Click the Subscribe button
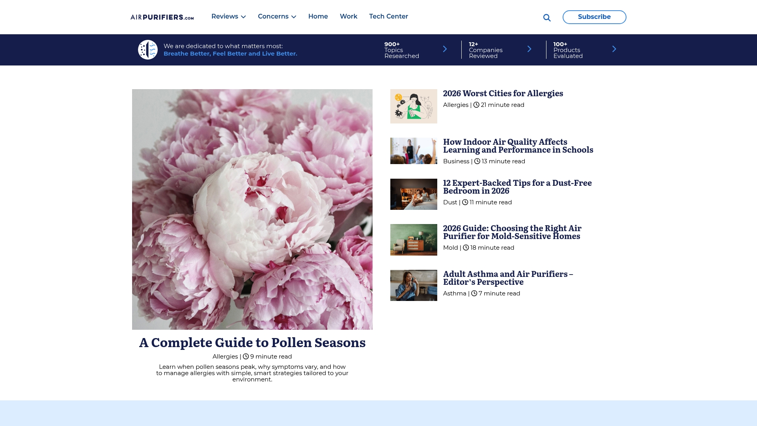Image resolution: width=757 pixels, height=426 pixels. pos(595,17)
